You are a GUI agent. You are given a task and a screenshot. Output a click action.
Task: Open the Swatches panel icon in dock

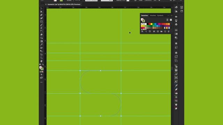click(176, 17)
